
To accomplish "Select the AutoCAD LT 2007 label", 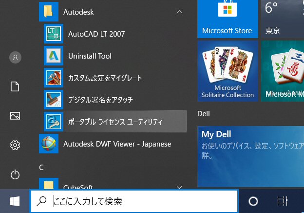I will (x=96, y=34).
